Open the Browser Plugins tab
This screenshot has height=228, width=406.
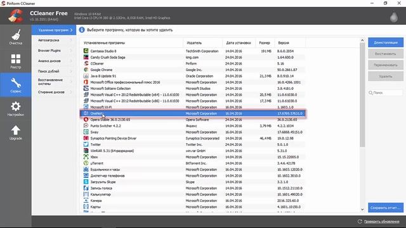coord(54,51)
